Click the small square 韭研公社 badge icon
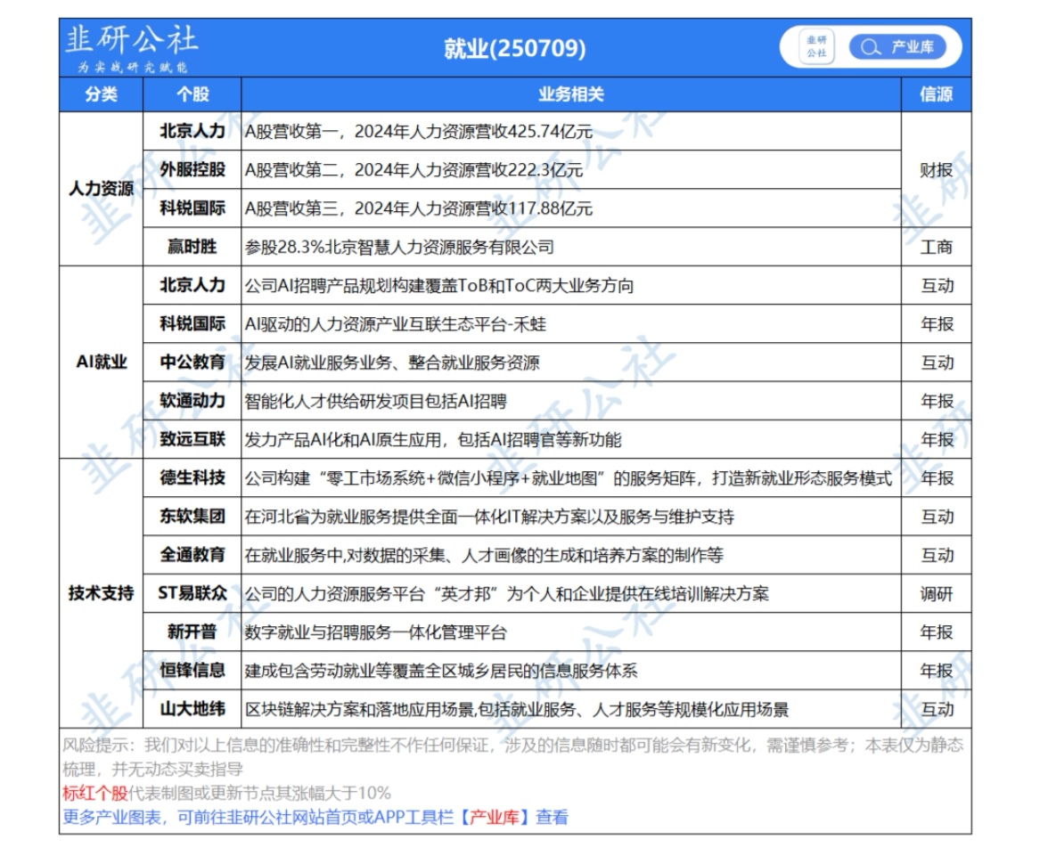Viewport: 1048px width, 864px height. click(x=816, y=47)
